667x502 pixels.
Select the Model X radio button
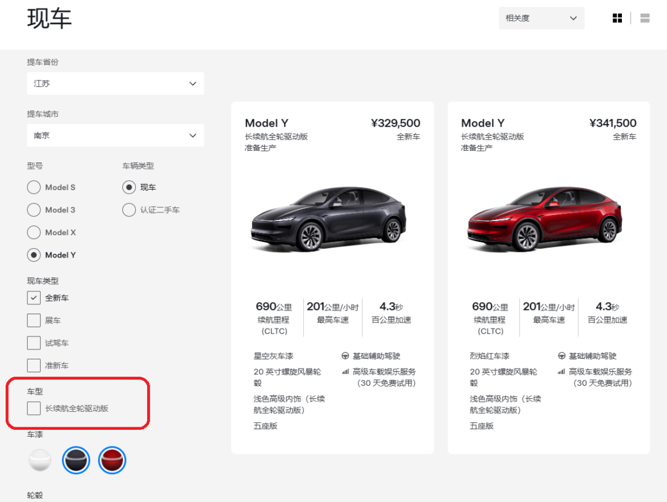pyautogui.click(x=33, y=232)
